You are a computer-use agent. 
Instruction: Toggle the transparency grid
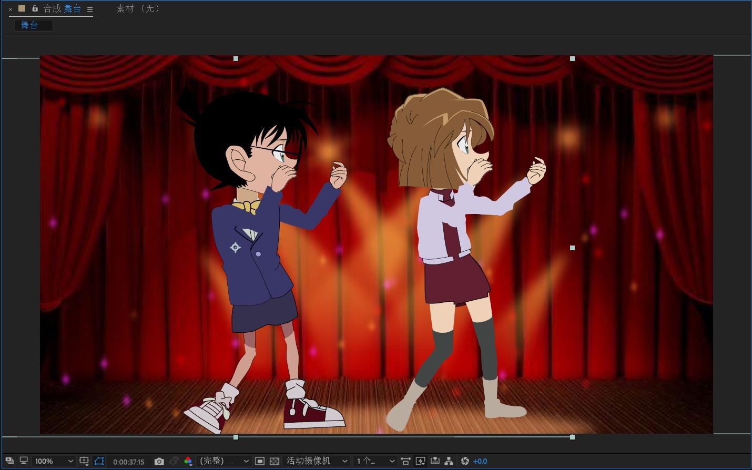coord(275,461)
